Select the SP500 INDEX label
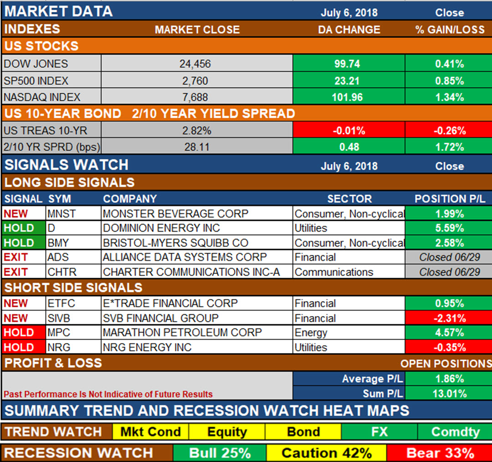 point(36,81)
